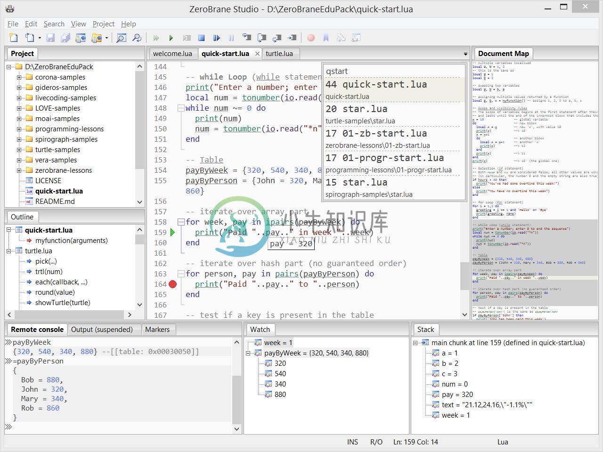Collapse the D:\ZeroBraneEduPack root node
This screenshot has height=452, width=603.
[9, 67]
